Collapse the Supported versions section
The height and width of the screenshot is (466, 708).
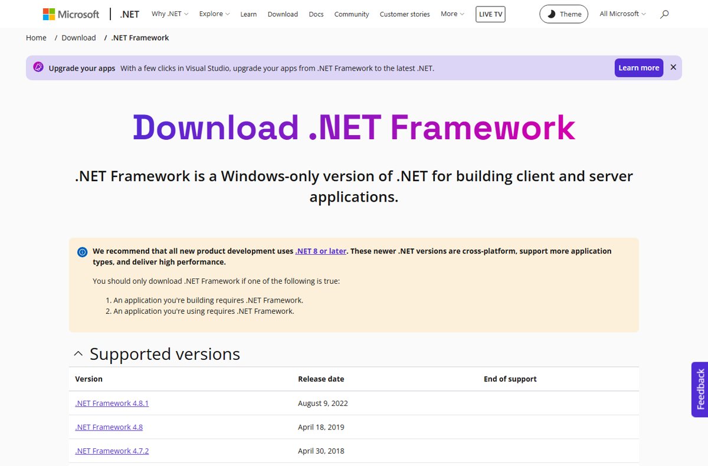78,354
